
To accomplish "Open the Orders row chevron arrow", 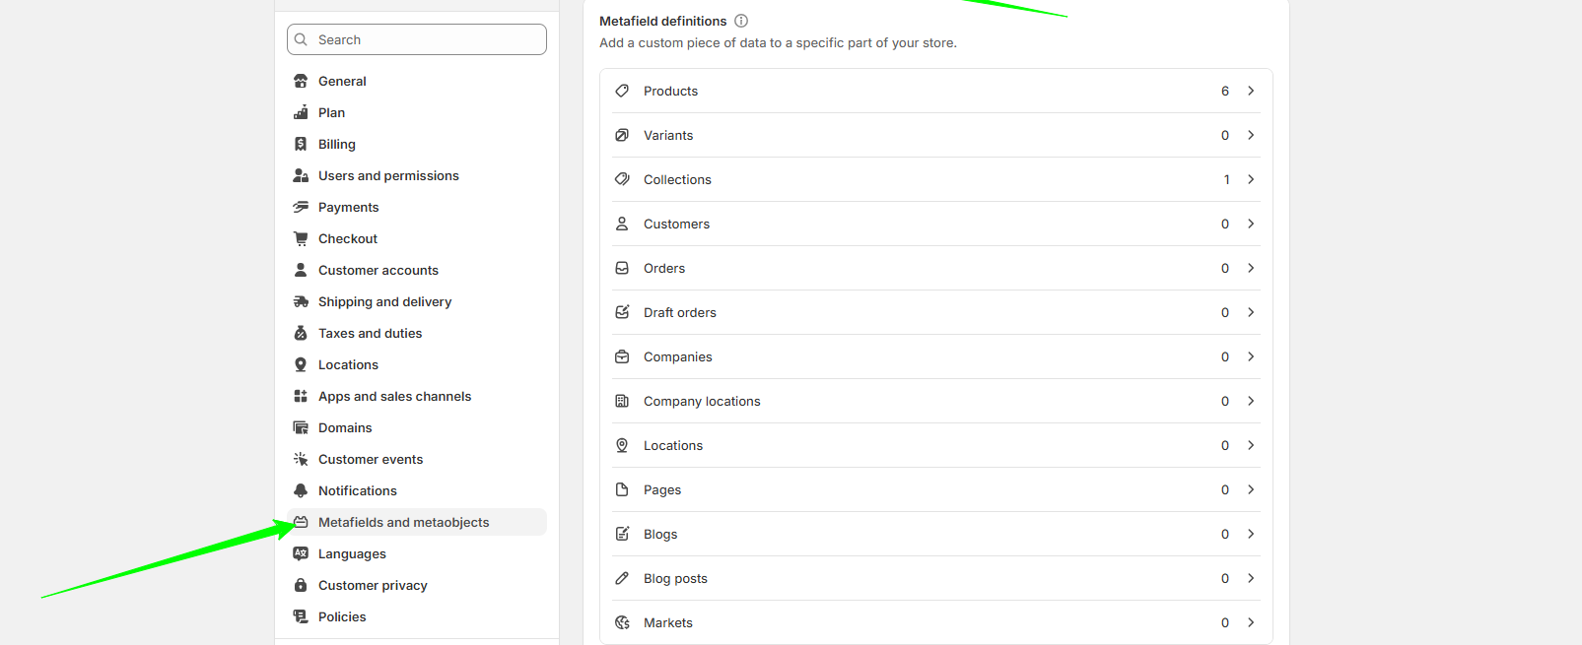I will [x=1251, y=268].
